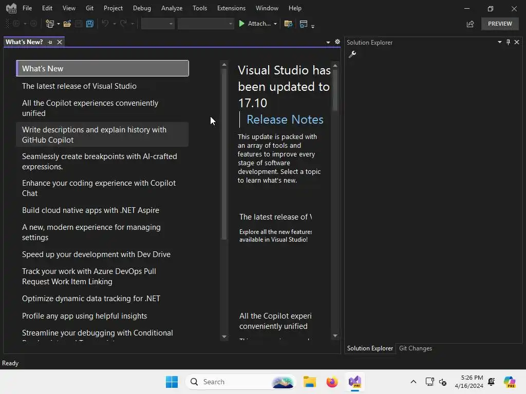Click the Open File folder icon
The height and width of the screenshot is (394, 526).
(x=67, y=24)
